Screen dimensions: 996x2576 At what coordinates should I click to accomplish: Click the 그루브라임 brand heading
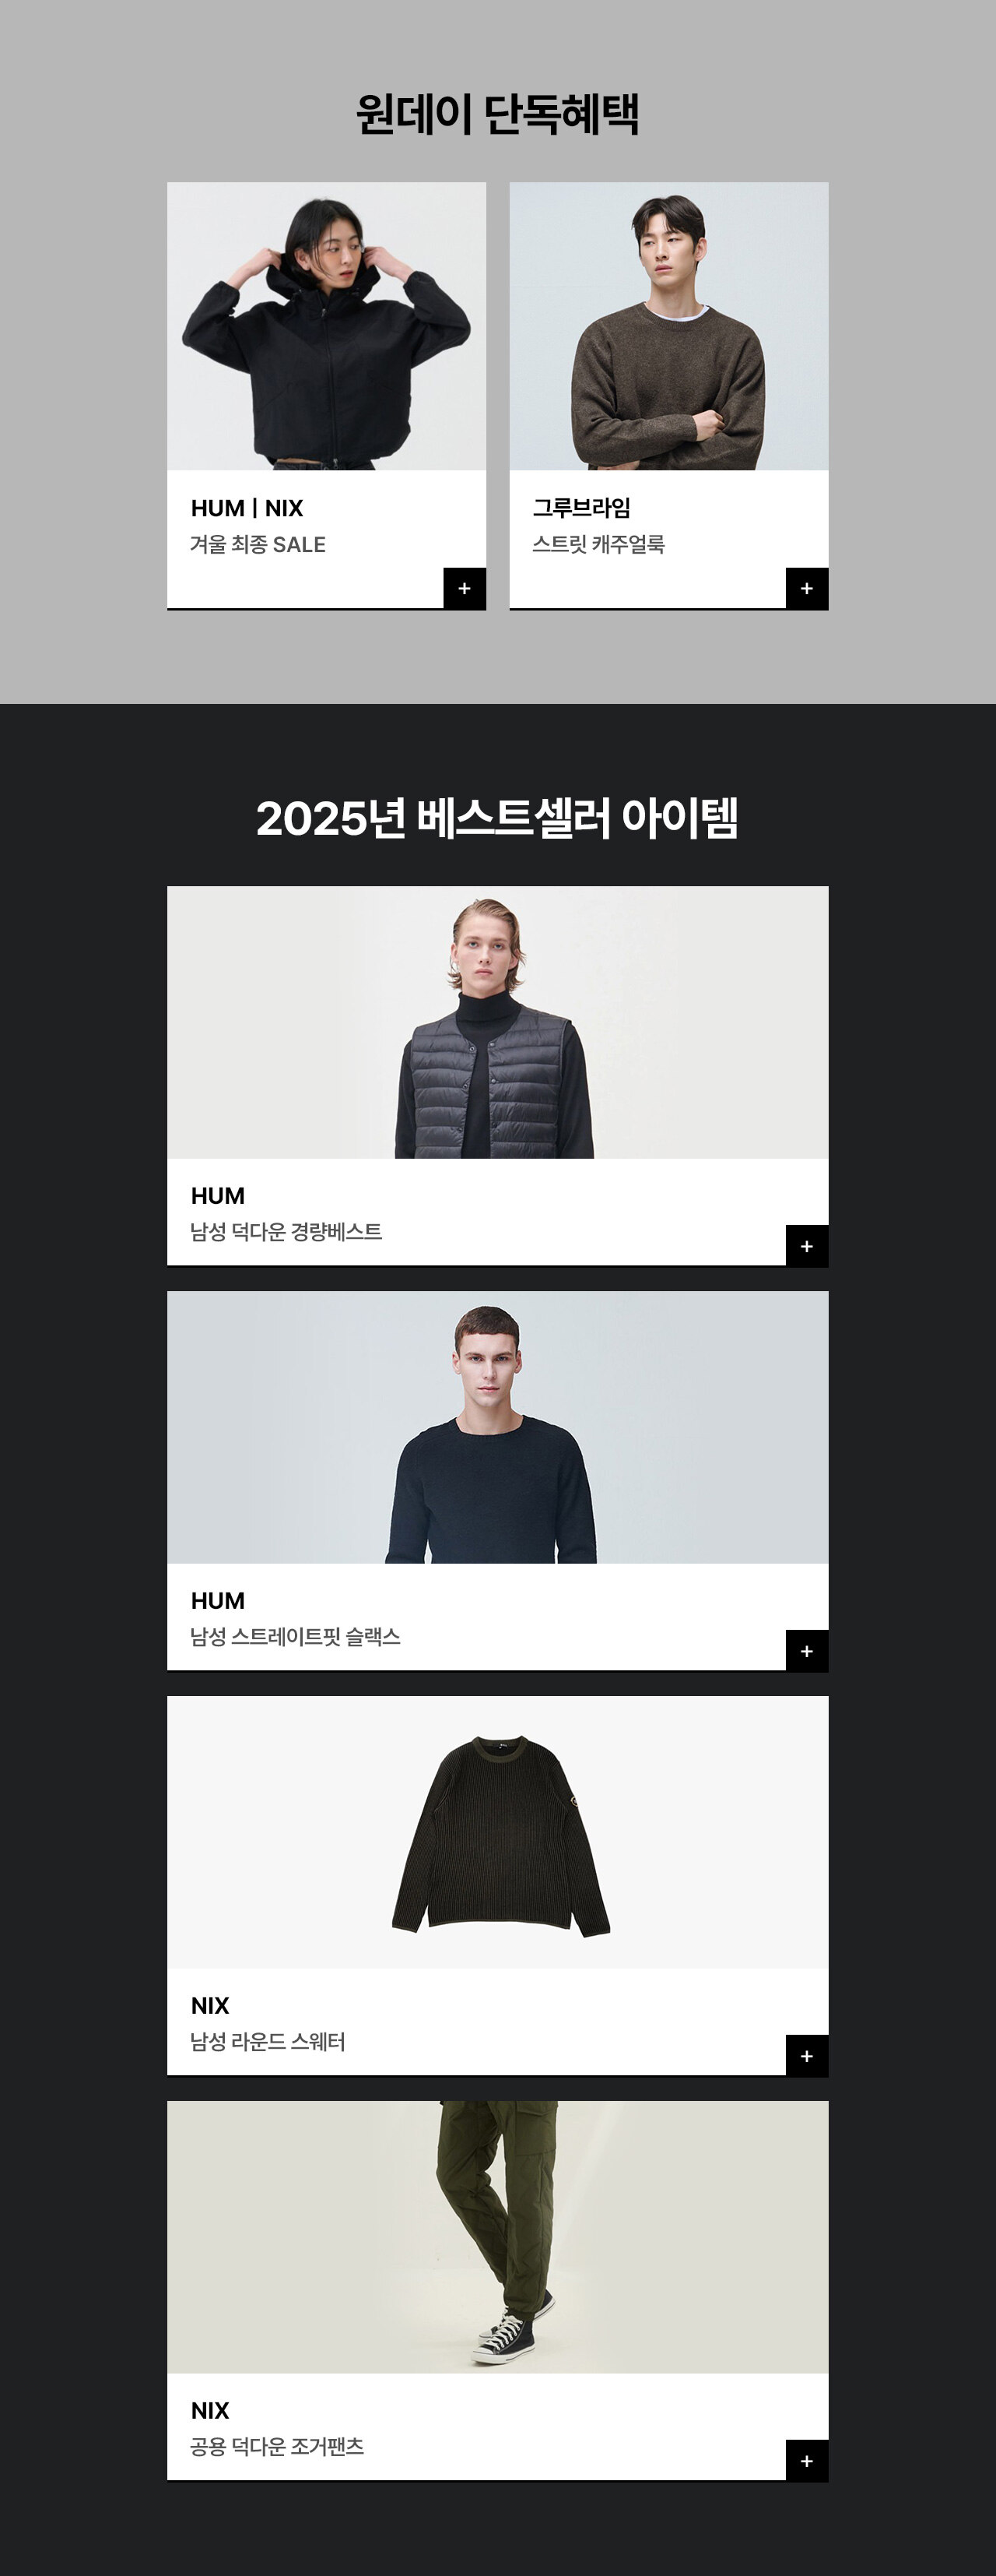[x=581, y=508]
